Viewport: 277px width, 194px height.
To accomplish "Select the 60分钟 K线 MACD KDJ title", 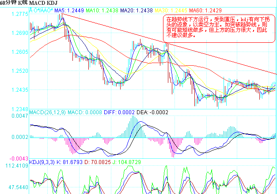I will tap(29, 3).
